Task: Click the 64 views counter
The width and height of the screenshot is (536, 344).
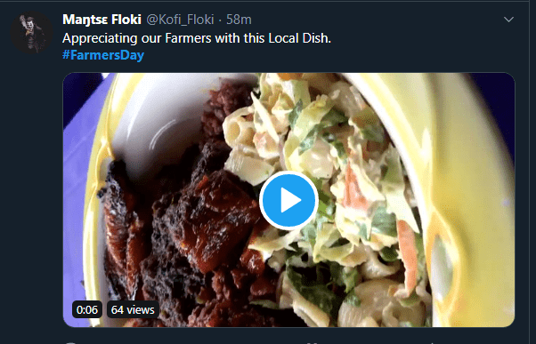Action: [x=133, y=309]
